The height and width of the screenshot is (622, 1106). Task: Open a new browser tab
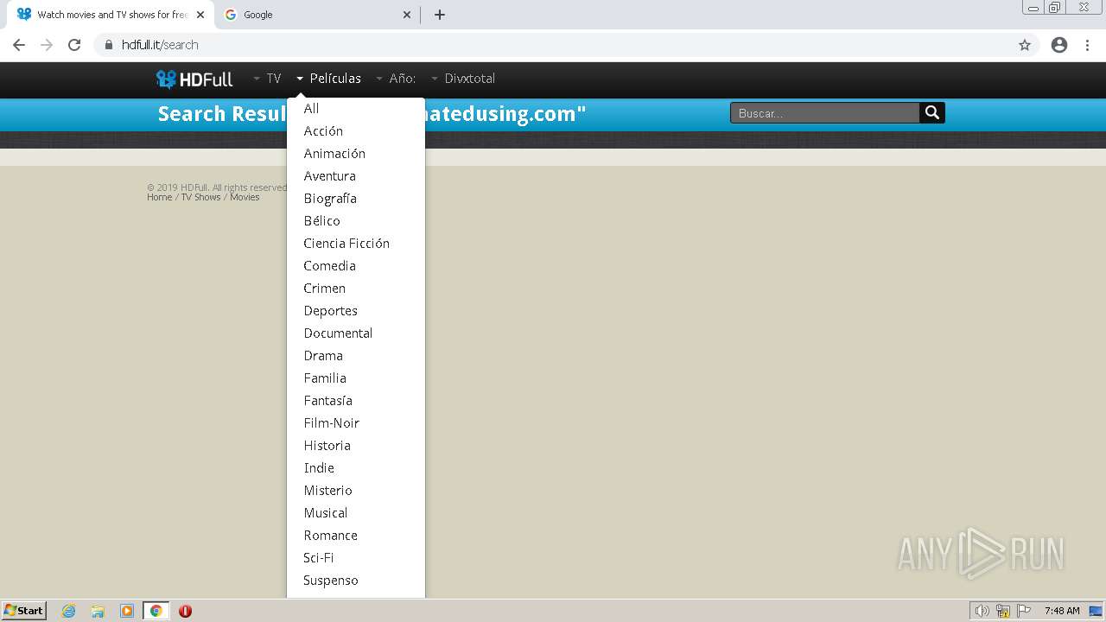pyautogui.click(x=439, y=15)
